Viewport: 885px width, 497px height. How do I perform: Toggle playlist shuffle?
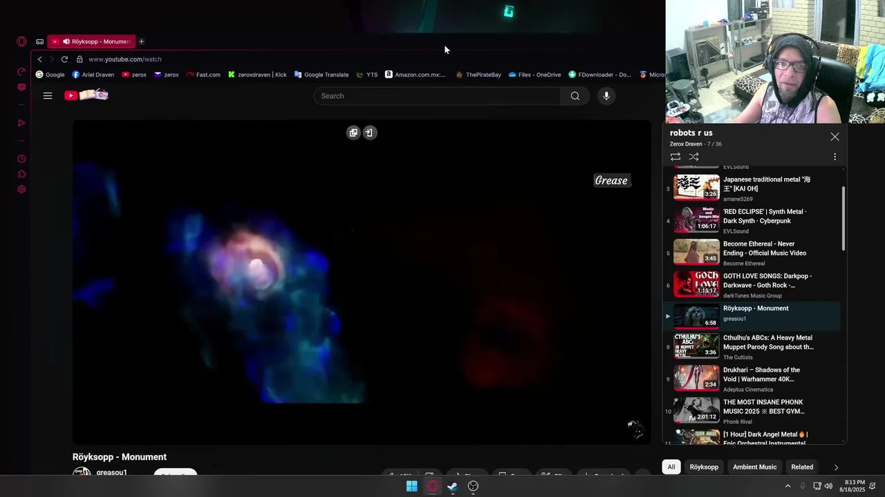[x=693, y=157]
